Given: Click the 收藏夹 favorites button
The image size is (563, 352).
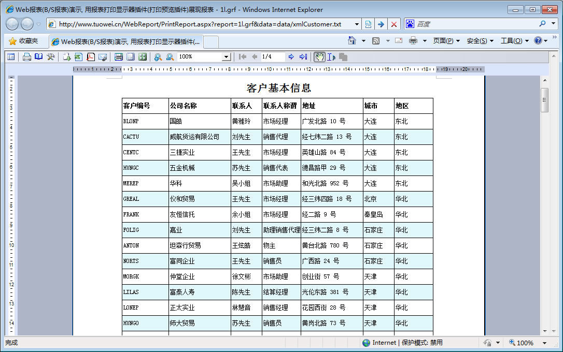Looking at the screenshot, I should (23, 41).
